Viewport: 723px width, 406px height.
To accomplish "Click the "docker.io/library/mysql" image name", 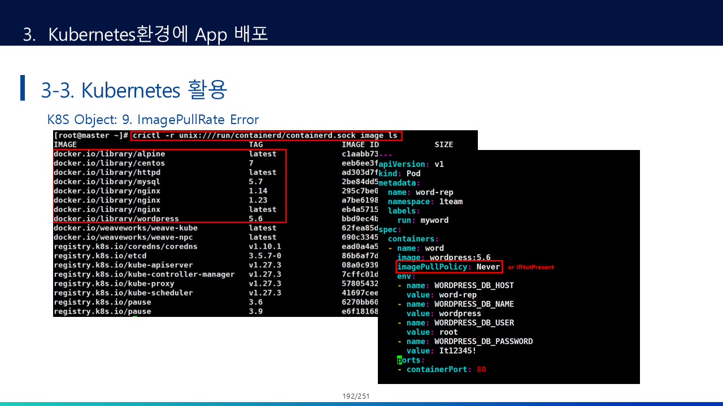I will [107, 182].
